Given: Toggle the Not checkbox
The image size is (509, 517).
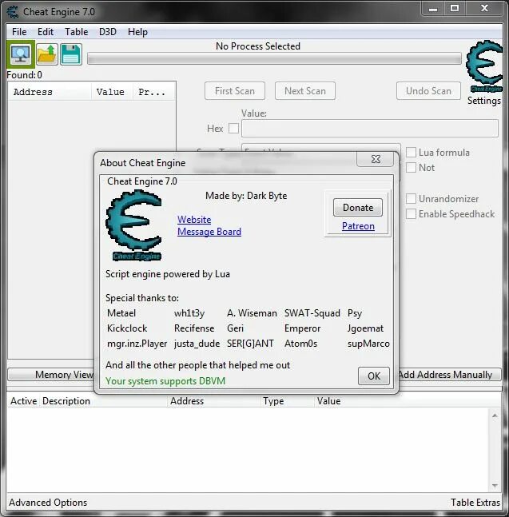Looking at the screenshot, I should 411,168.
